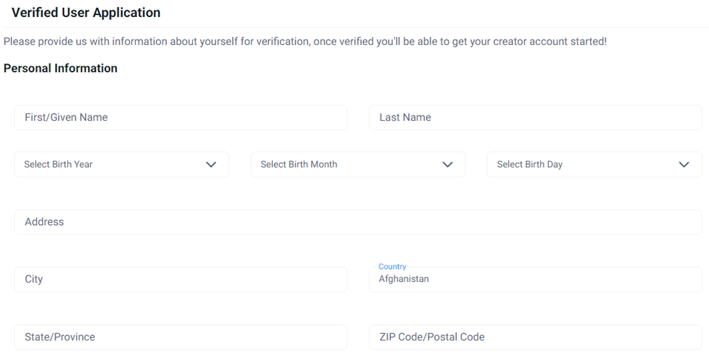
Task: Click the Birth Year chevron arrow
Action: pos(211,165)
